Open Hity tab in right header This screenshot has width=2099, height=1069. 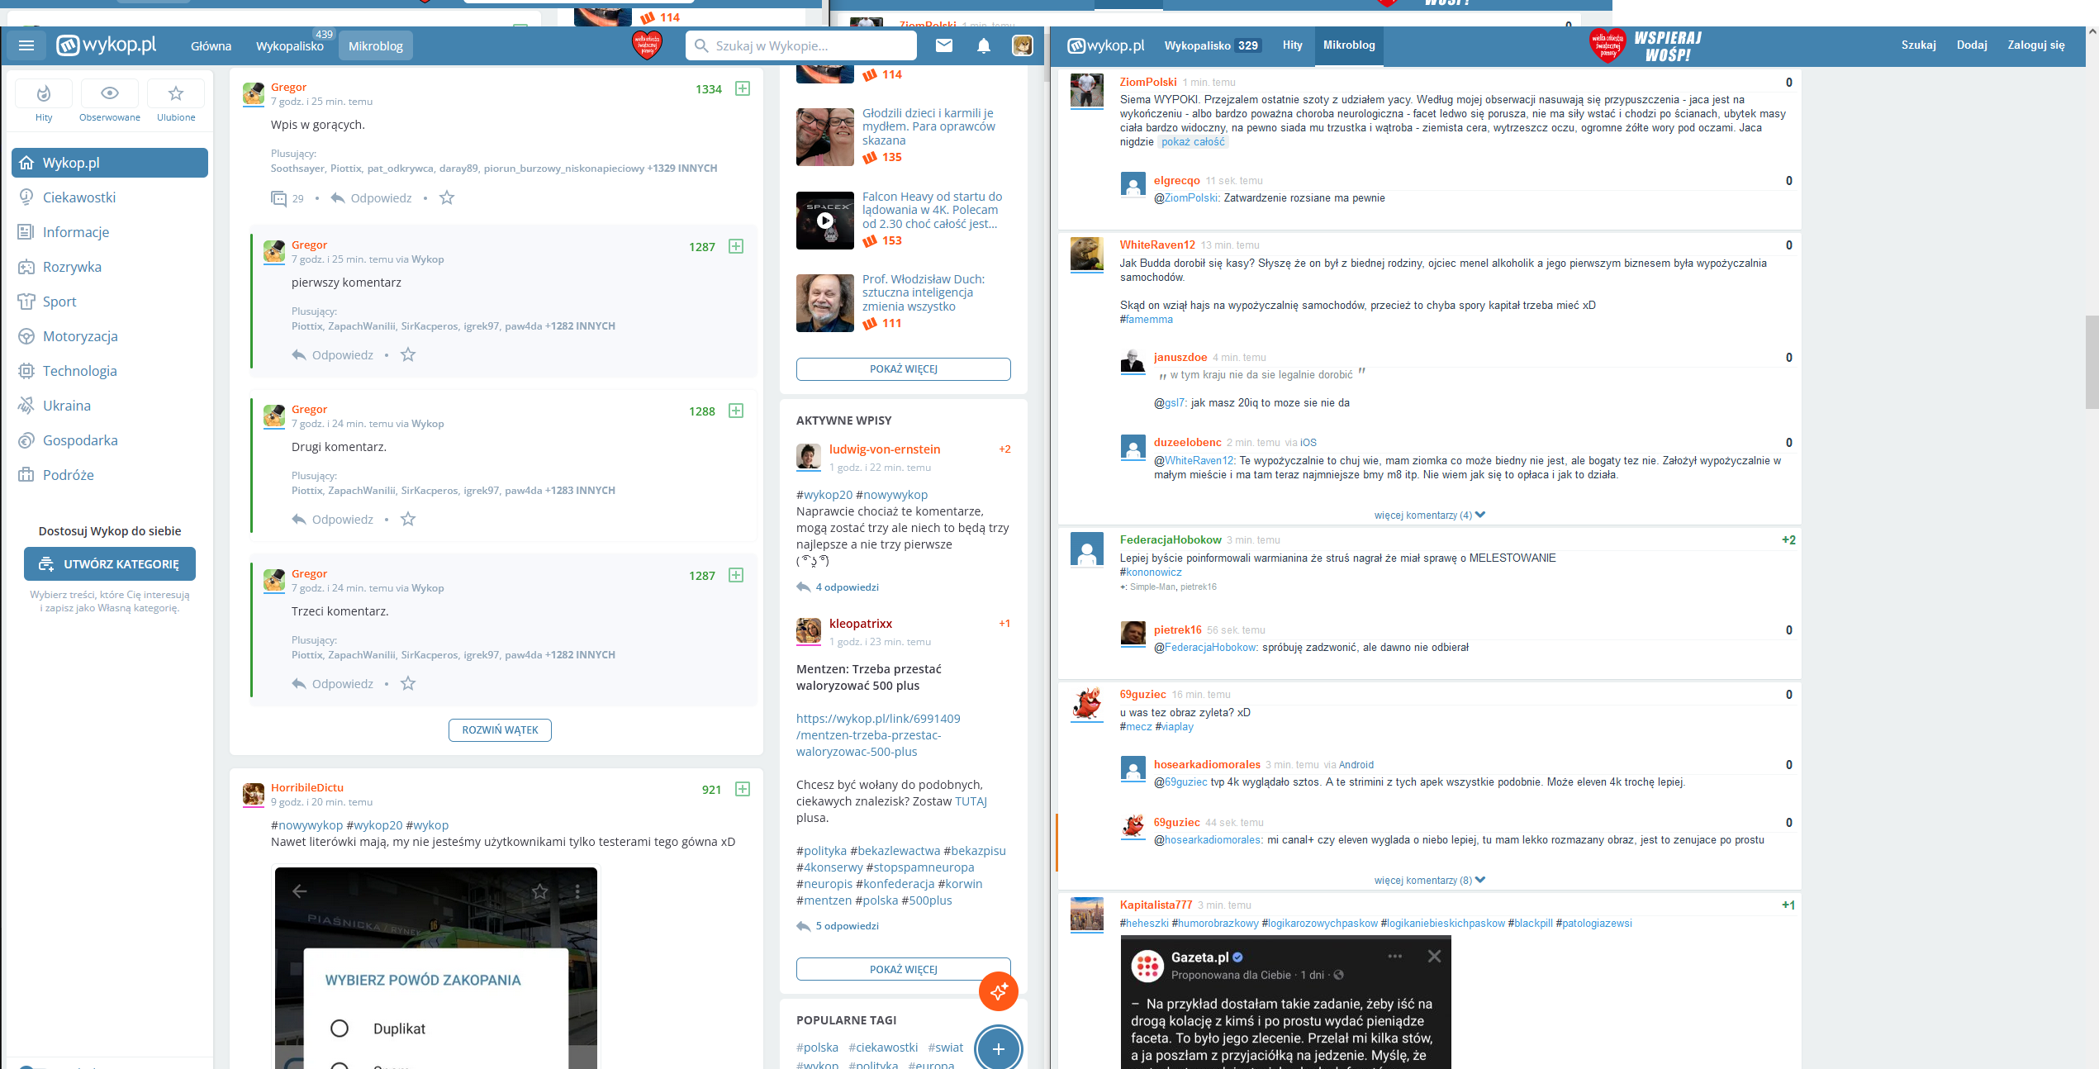pos(1292,45)
